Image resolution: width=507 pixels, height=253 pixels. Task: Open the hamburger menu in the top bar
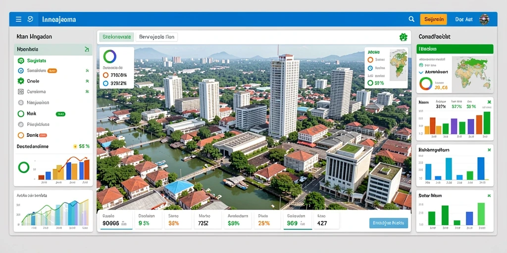(19, 19)
